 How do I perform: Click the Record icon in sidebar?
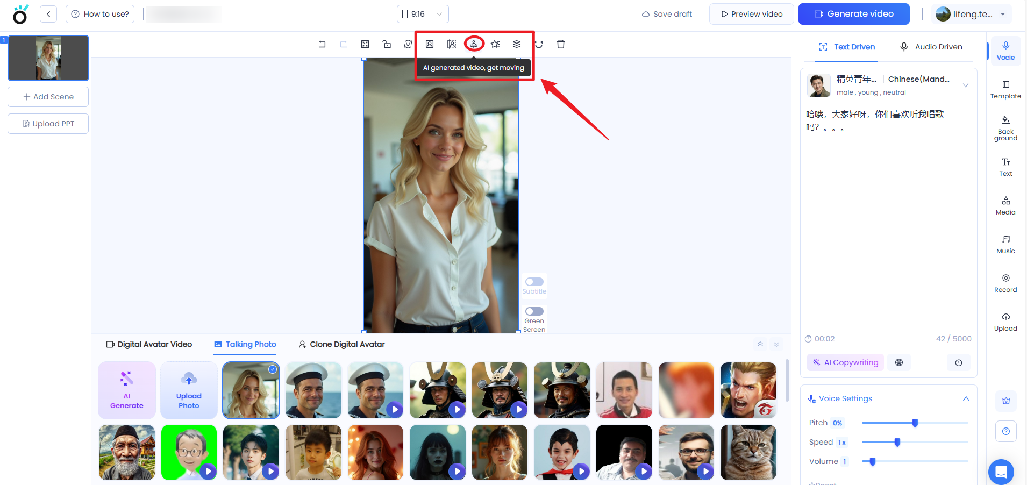[1005, 282]
